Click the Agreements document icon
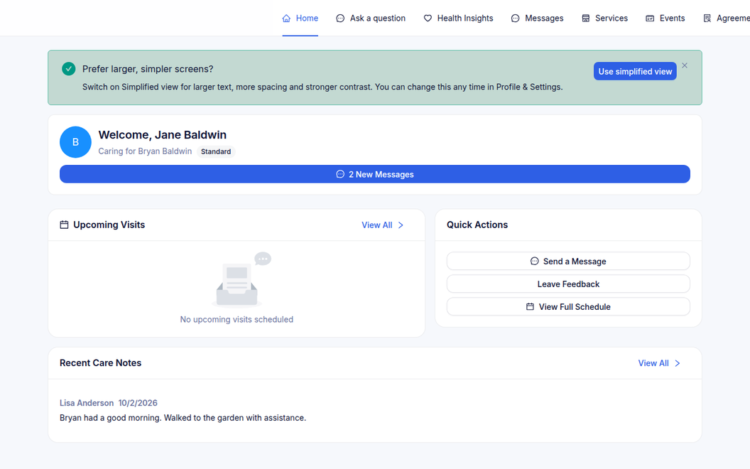 [x=707, y=18]
